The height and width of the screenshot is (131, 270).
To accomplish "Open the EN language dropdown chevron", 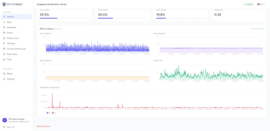I will [265, 4].
